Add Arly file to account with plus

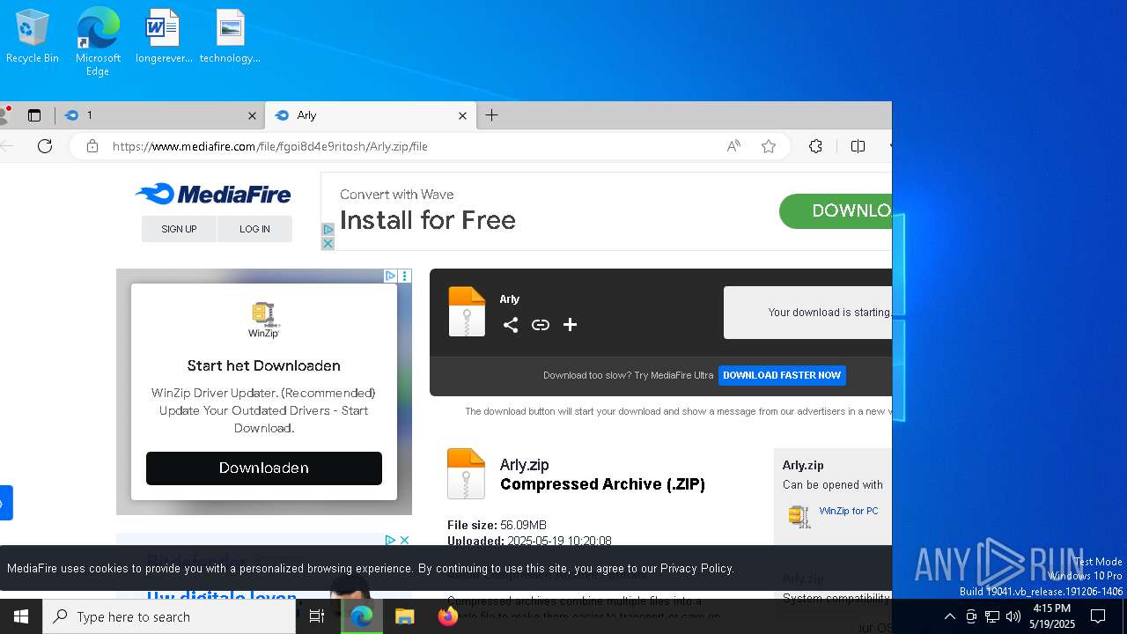(570, 325)
